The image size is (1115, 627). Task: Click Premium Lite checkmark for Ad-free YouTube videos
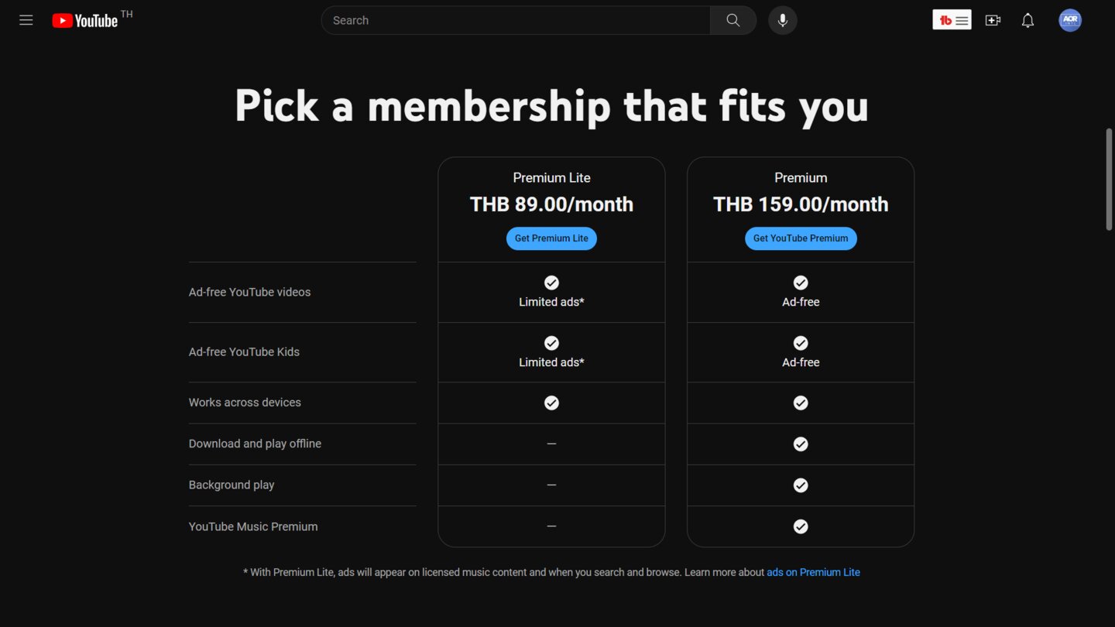(551, 283)
